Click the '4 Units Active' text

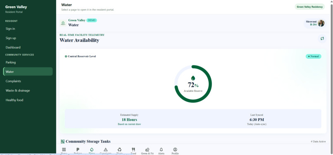click(318, 142)
